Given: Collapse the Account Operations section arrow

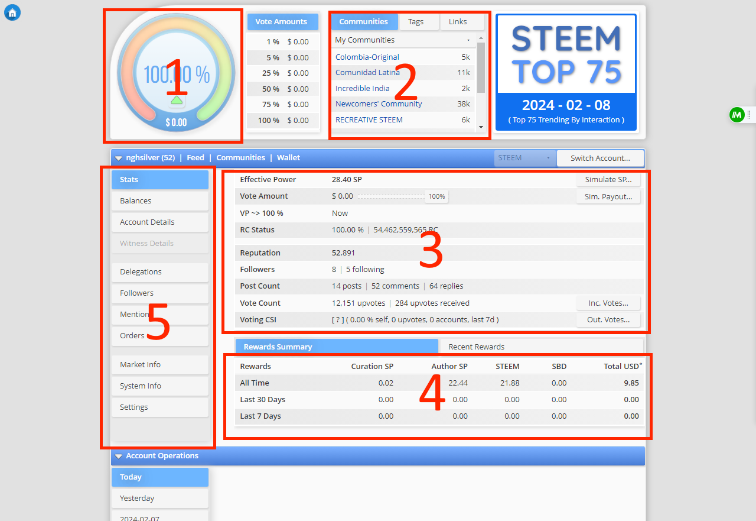Looking at the screenshot, I should [x=119, y=456].
